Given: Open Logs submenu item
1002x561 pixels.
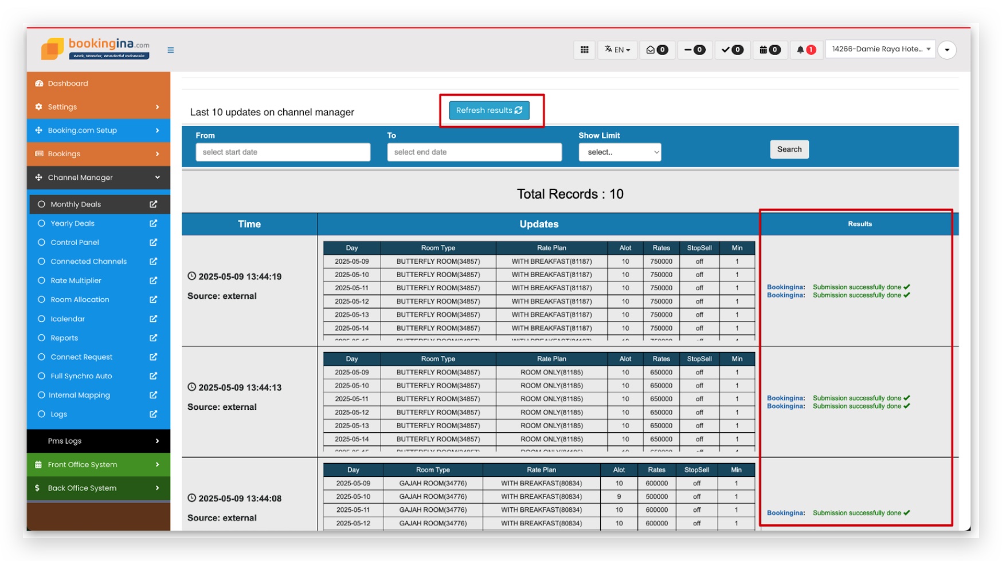Looking at the screenshot, I should pos(58,414).
